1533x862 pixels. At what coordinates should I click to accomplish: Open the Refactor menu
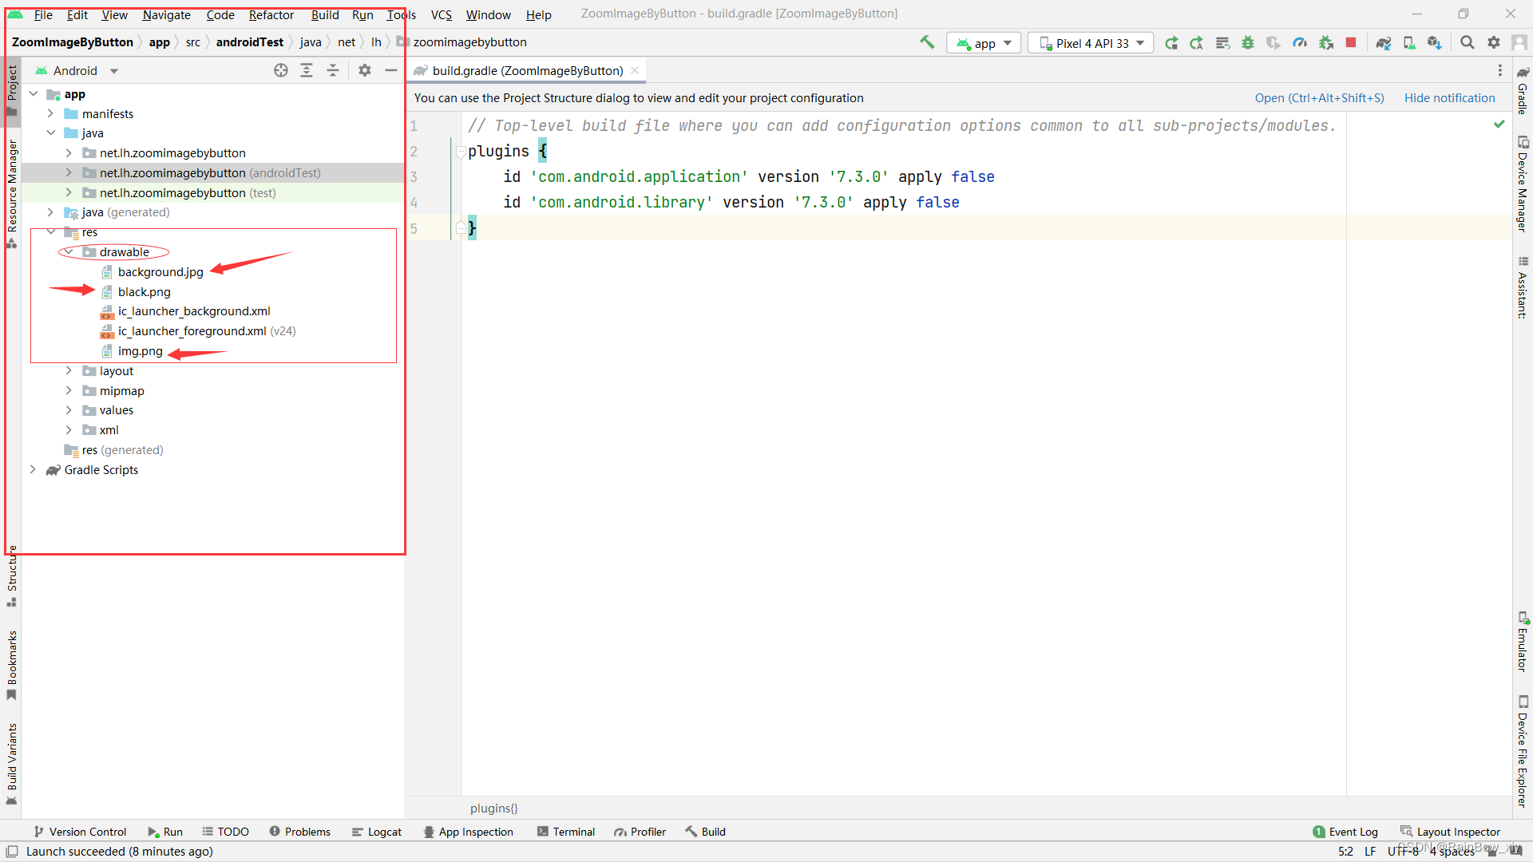271,14
